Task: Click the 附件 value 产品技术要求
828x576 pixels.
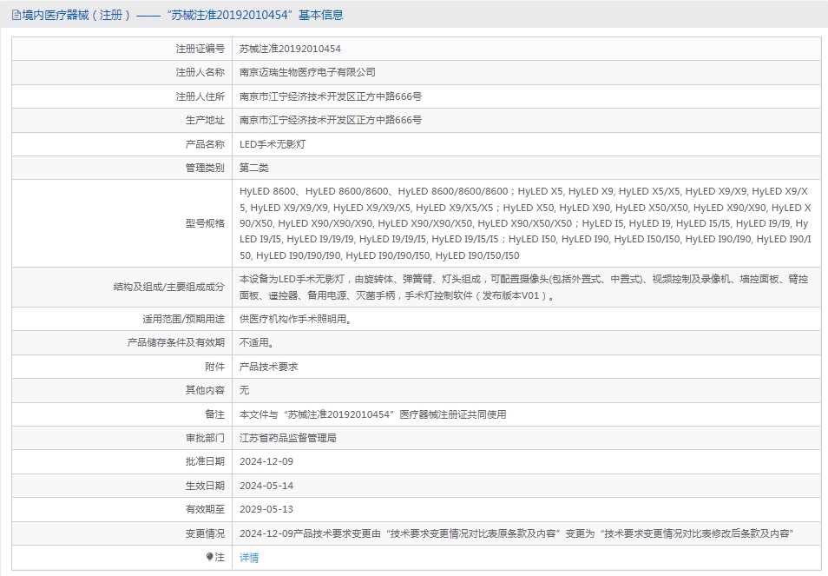Action: [x=268, y=367]
